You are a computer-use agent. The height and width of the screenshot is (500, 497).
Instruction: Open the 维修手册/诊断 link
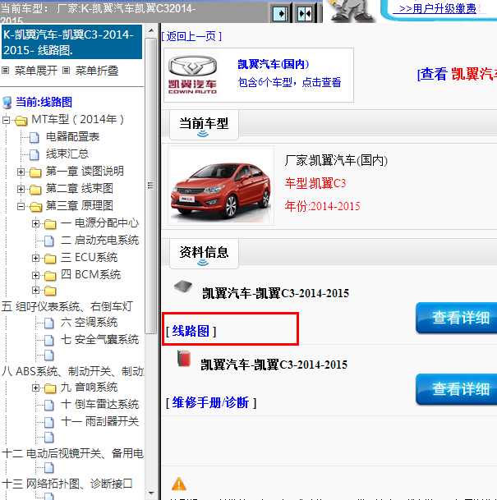tap(211, 403)
